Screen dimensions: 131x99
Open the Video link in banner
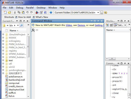(69, 25)
